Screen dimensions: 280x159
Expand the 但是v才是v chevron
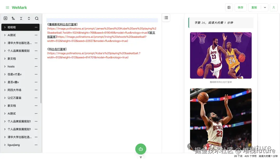click(x=5, y=74)
